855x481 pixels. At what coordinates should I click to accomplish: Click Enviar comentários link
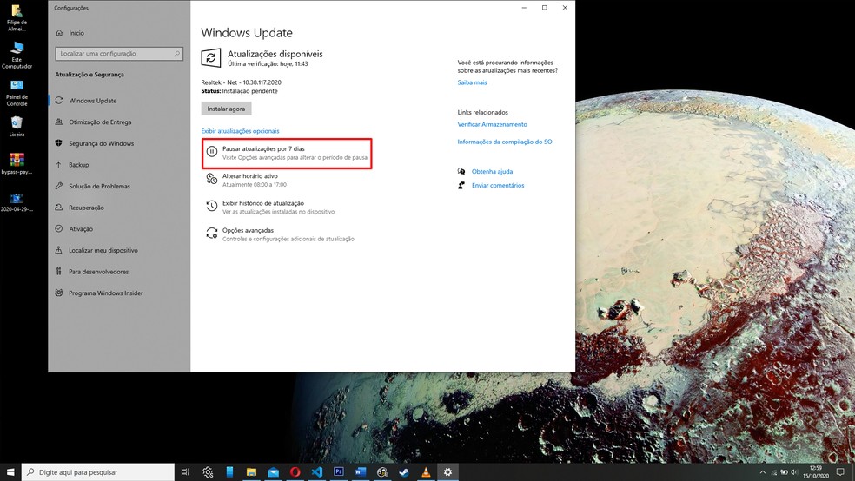pyautogui.click(x=498, y=185)
